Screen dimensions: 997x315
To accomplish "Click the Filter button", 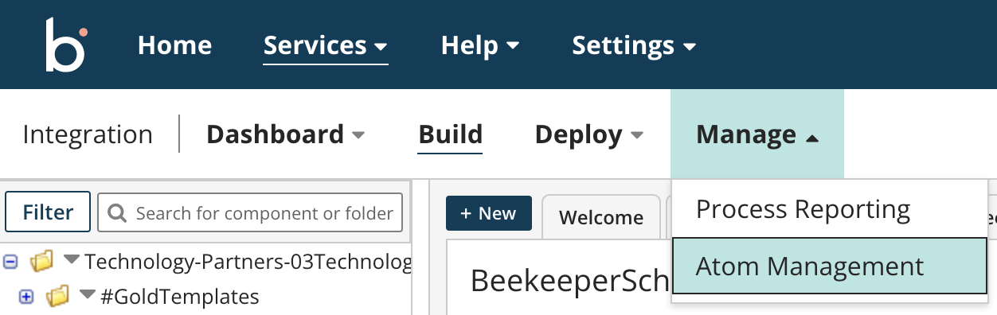I will click(x=48, y=212).
